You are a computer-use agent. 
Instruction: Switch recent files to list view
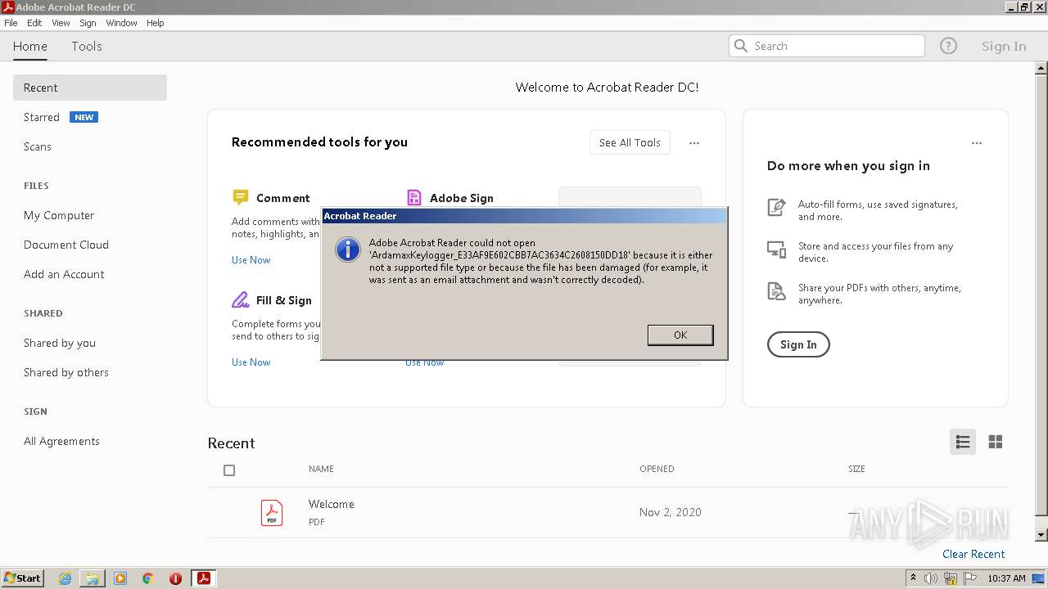point(963,442)
